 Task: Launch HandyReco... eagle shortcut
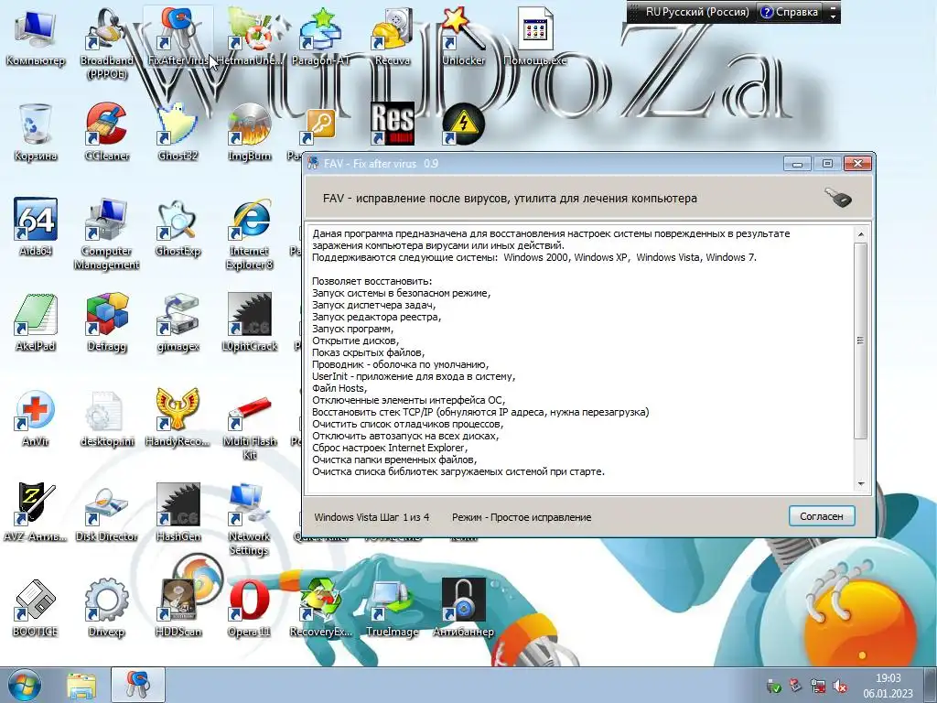click(x=178, y=417)
